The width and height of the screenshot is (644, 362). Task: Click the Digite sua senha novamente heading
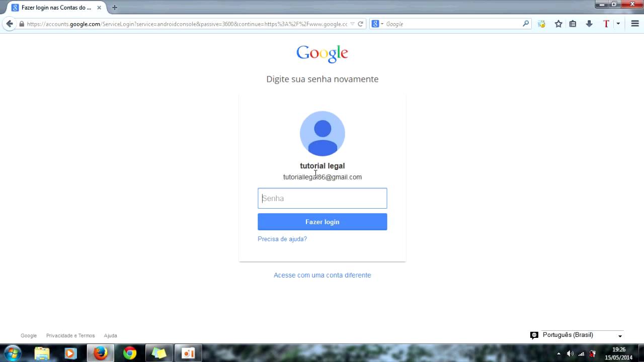pos(323,79)
